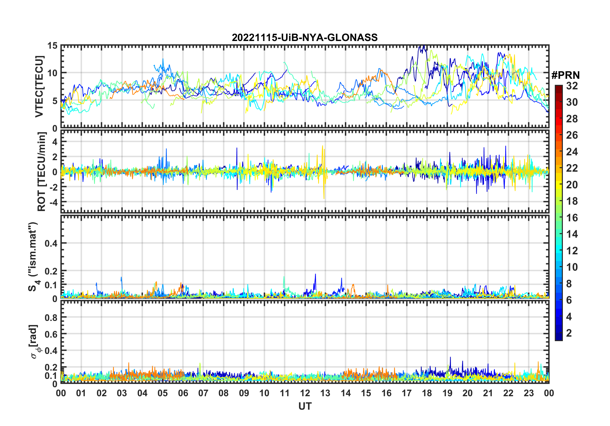Click the colorbar label 22
The width and height of the screenshot is (610, 426).
(572, 168)
